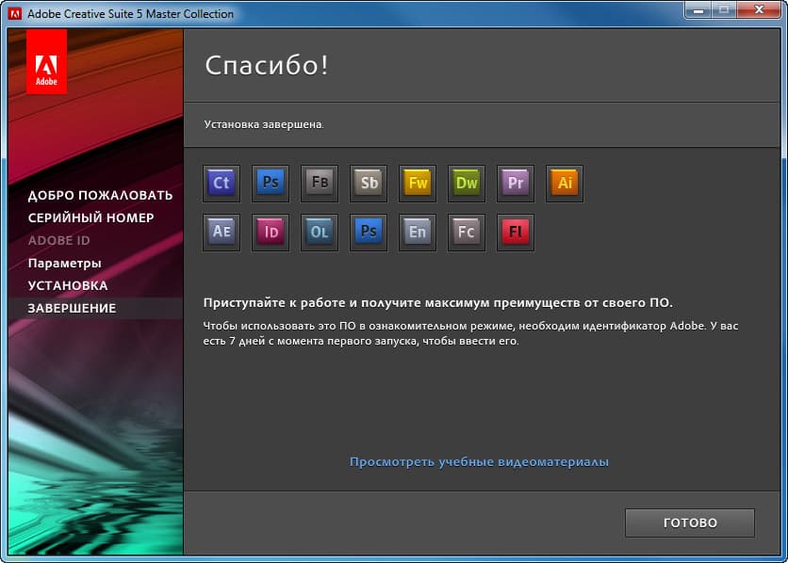This screenshot has width=788, height=563.
Task: Select the ДОБРО ПОЖАЛОВАТЬ step
Action: point(100,195)
